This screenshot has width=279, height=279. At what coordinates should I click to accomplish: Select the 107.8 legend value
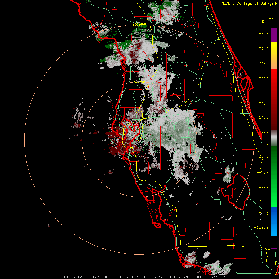pos(263,35)
